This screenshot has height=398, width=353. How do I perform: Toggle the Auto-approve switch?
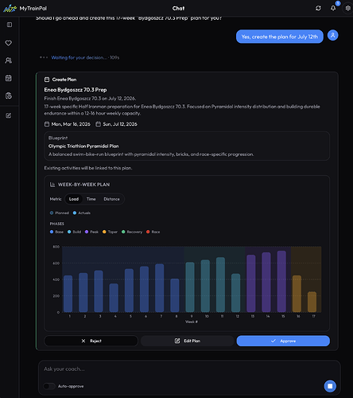(49, 386)
